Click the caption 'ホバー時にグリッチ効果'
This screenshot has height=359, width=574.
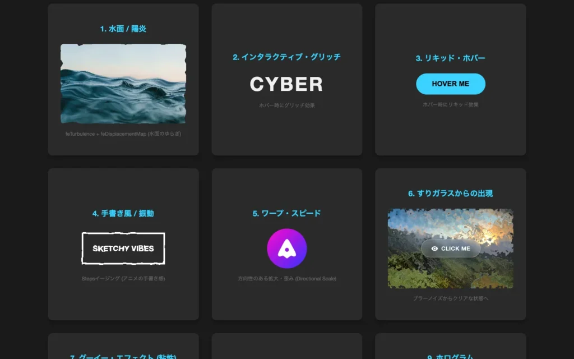tap(286, 105)
